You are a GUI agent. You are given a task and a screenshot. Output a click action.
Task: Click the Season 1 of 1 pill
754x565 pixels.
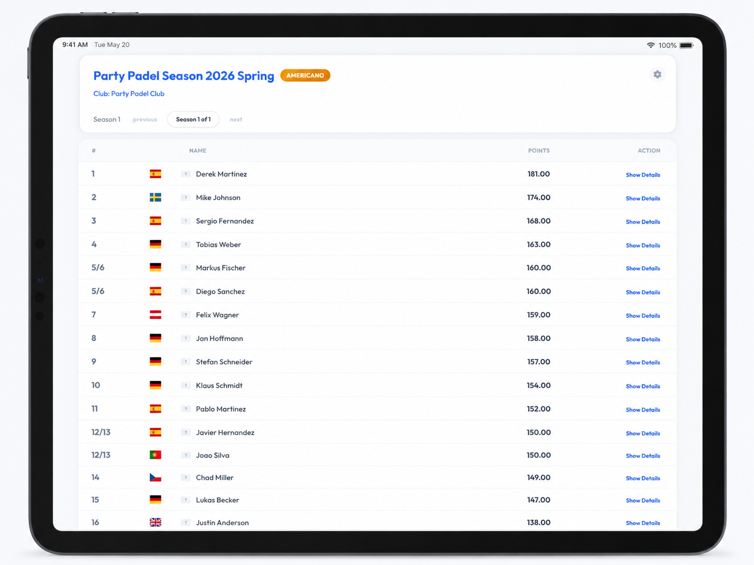click(x=193, y=119)
